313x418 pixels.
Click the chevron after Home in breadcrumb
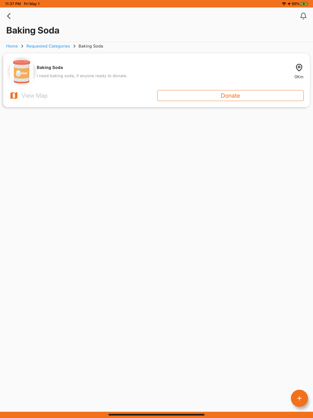coord(22,46)
